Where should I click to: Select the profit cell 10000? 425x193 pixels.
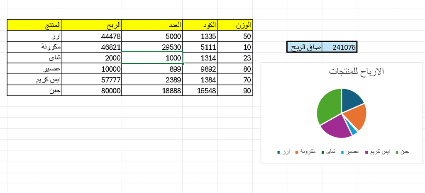(x=92, y=69)
